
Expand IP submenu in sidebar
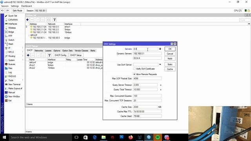(x=23, y=48)
